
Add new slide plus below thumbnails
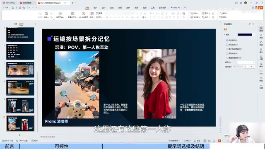point(19,135)
